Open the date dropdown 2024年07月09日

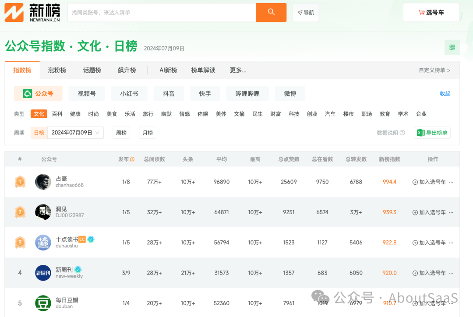pos(76,133)
